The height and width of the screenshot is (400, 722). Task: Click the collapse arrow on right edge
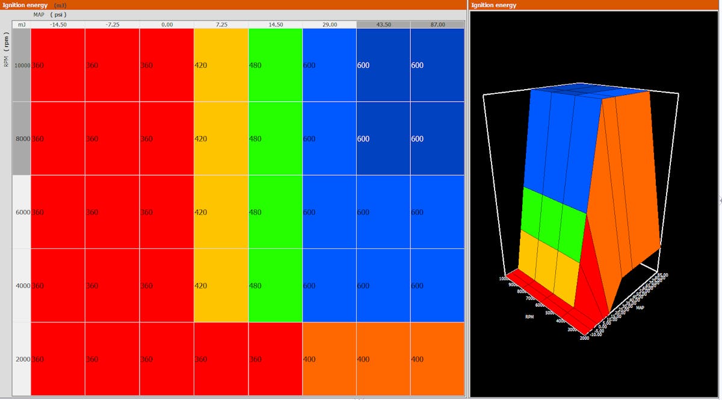click(720, 200)
